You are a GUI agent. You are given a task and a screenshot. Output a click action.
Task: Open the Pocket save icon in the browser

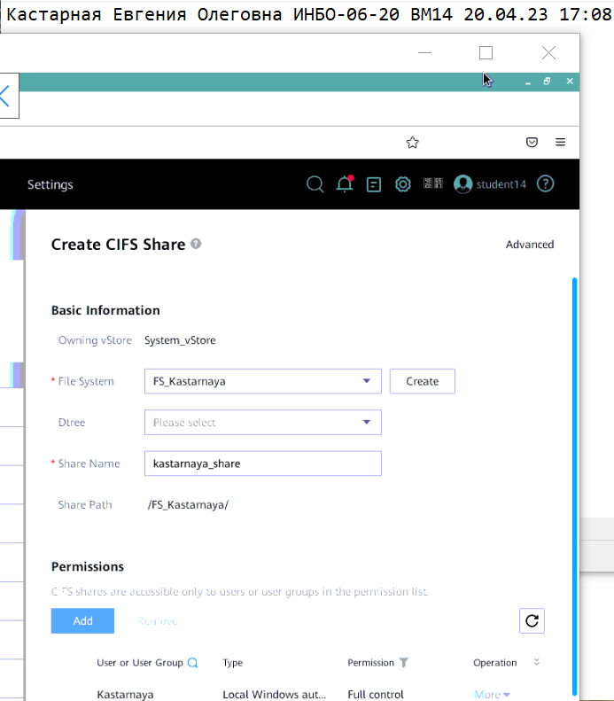532,142
